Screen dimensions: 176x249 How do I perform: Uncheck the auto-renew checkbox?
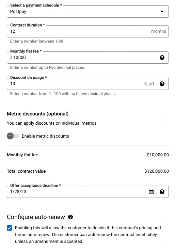tap(10, 228)
